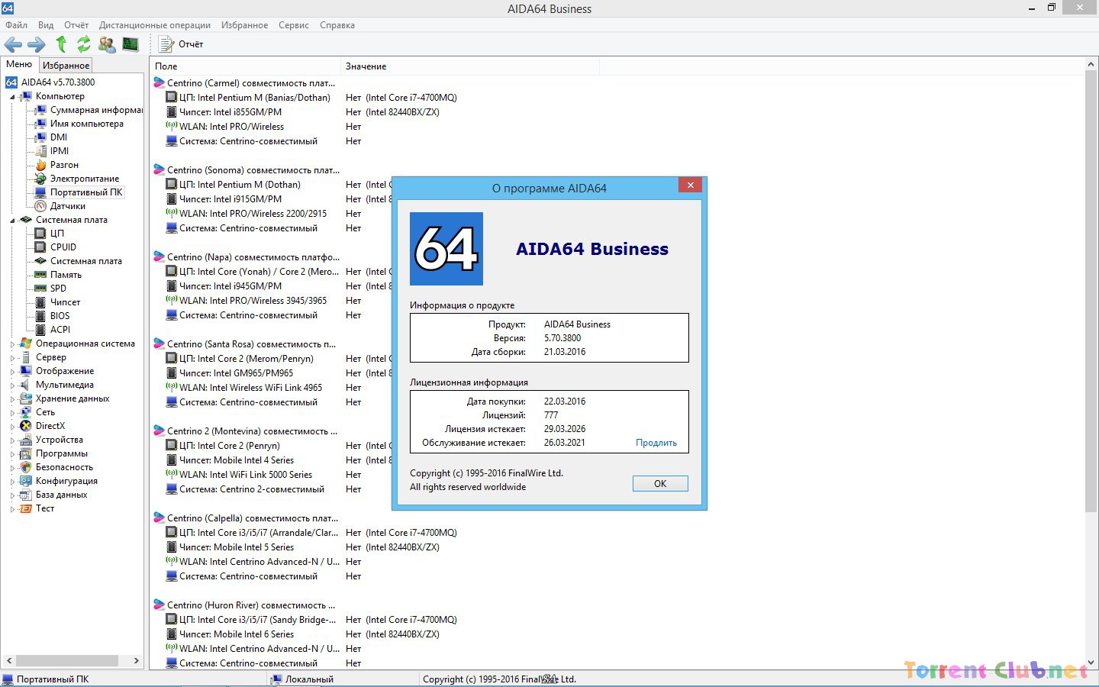1099x687 pixels.
Task: Click the list's scroll up arrow
Action: [x=1091, y=66]
